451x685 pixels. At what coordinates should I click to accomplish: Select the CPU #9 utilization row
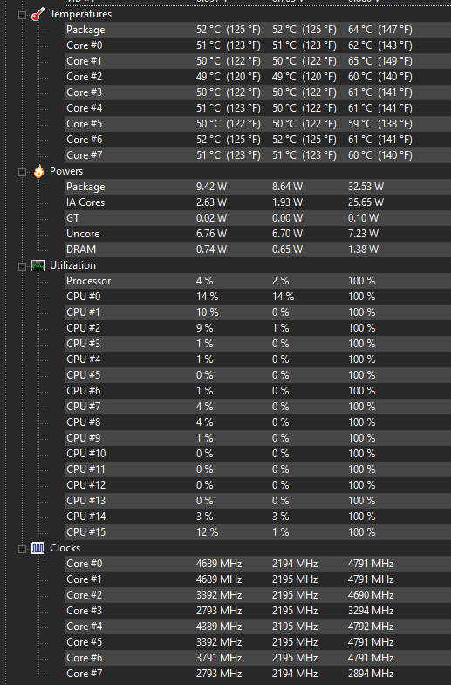coord(257,438)
